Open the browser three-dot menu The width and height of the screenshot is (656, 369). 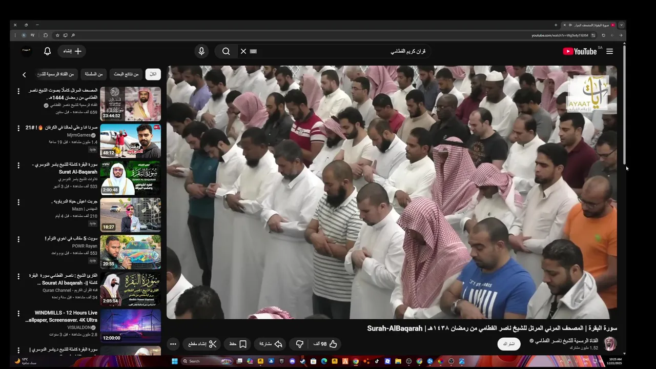point(15,35)
